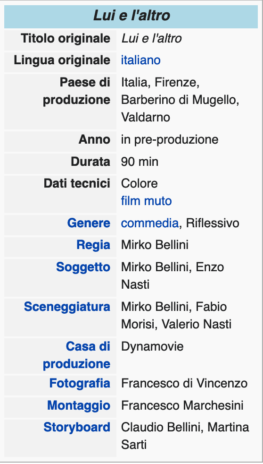The height and width of the screenshot is (464, 263).
Task: Open the Sceneggiatura label link
Action: [x=67, y=307]
